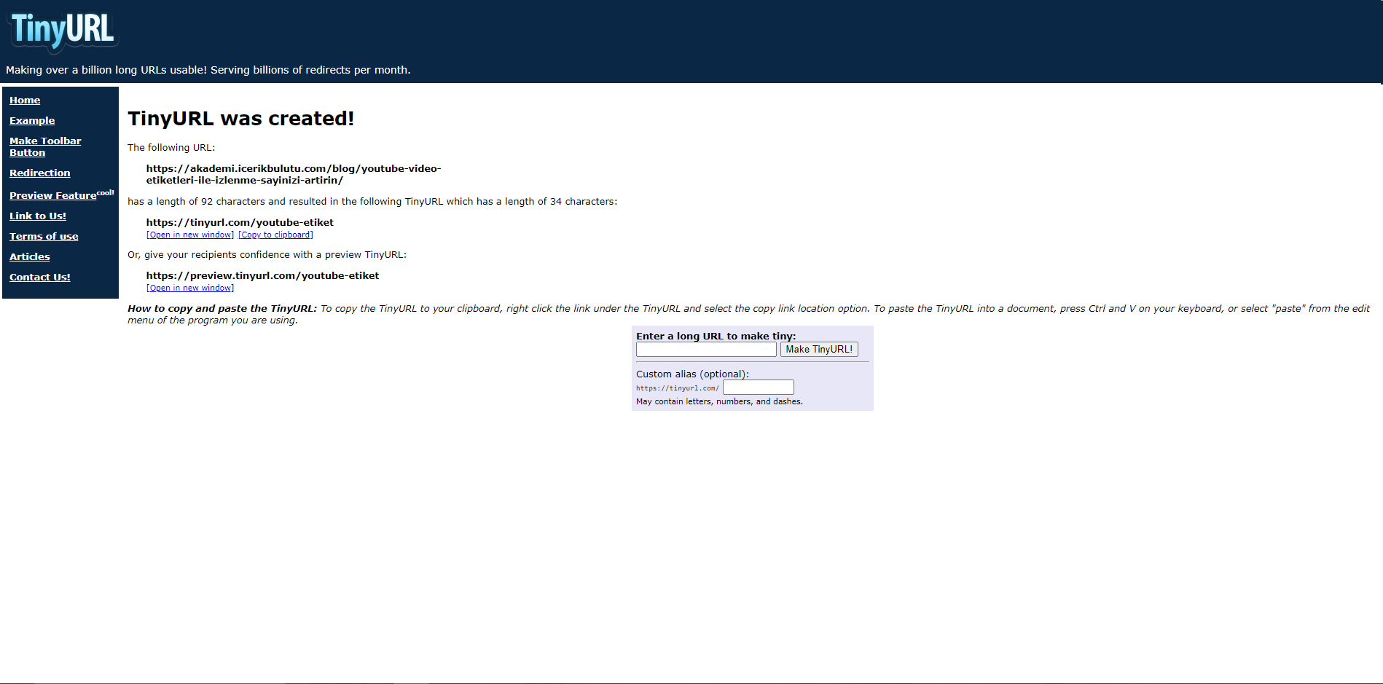
Task: Open the youtube-etiket TinyURL in new window
Action: pyautogui.click(x=190, y=235)
